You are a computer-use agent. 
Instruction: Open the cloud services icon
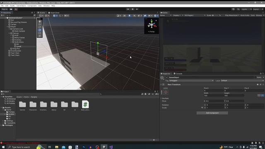click(11, 9)
